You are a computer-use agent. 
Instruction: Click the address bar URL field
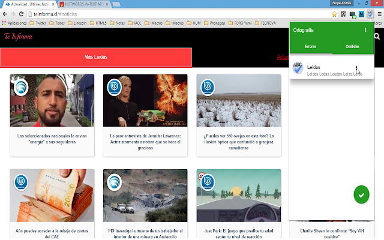tap(180, 14)
